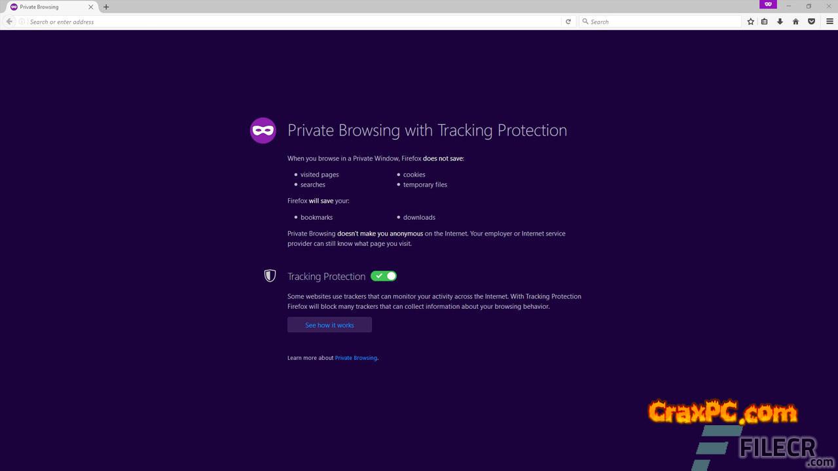The width and height of the screenshot is (838, 471).
Task: Follow the Private Browsing learn more link
Action: pyautogui.click(x=356, y=358)
